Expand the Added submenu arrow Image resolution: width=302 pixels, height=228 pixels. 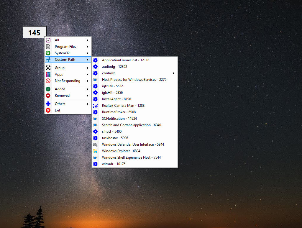(x=87, y=89)
